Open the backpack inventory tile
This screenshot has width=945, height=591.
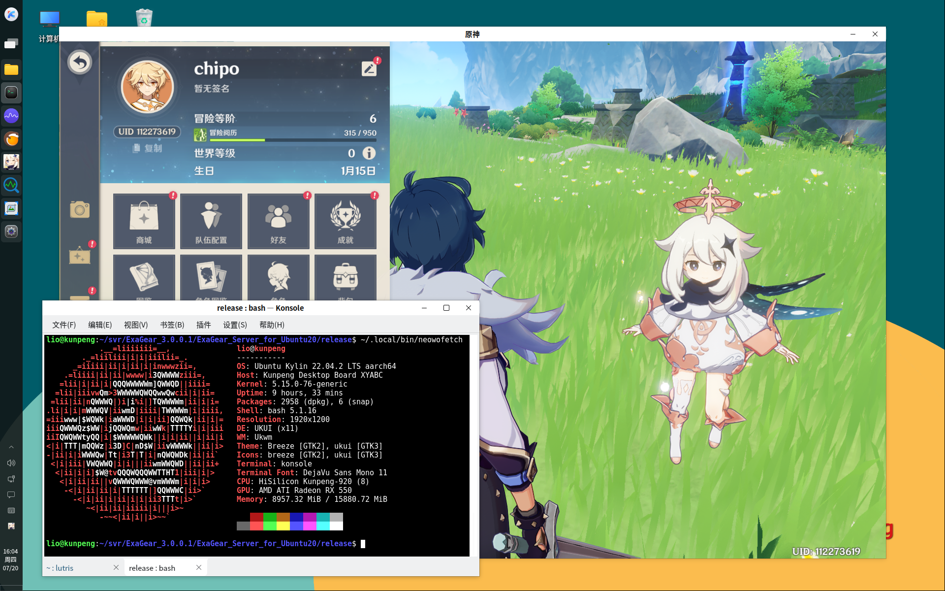pos(346,278)
